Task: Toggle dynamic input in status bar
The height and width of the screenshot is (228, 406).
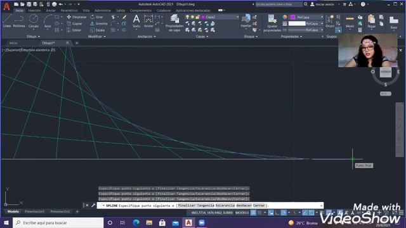Action: (271, 213)
